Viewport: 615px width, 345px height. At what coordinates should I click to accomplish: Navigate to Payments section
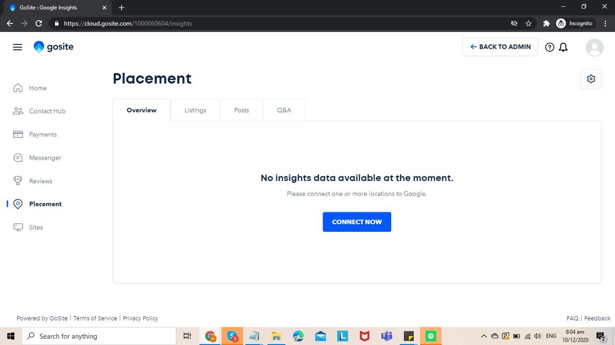[42, 135]
